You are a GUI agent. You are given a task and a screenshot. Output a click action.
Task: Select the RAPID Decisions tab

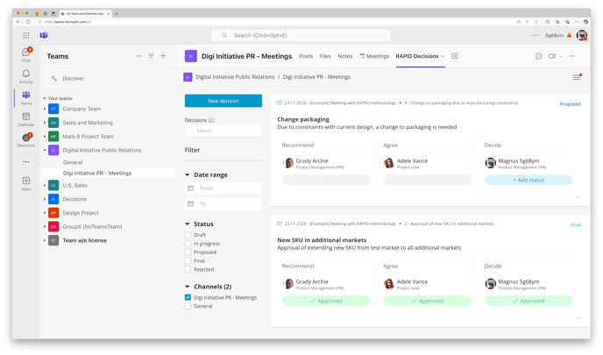pos(417,56)
